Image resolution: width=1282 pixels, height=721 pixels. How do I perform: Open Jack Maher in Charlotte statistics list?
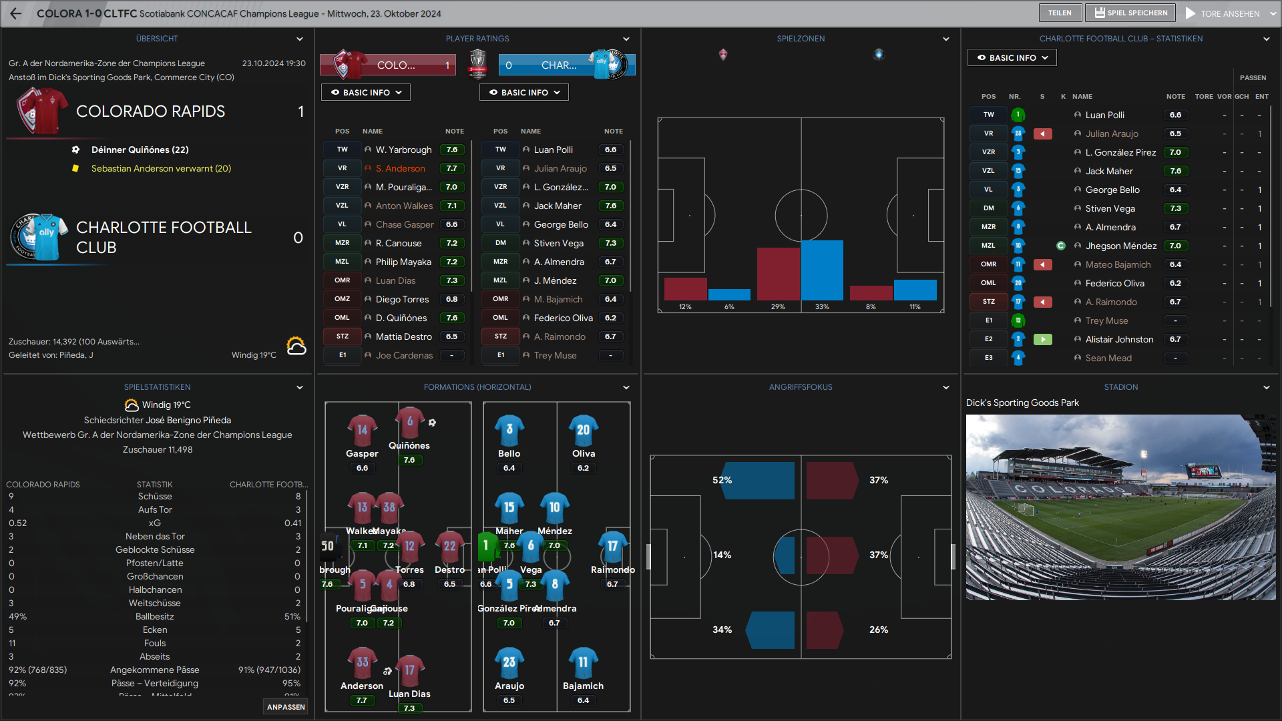pos(1109,172)
